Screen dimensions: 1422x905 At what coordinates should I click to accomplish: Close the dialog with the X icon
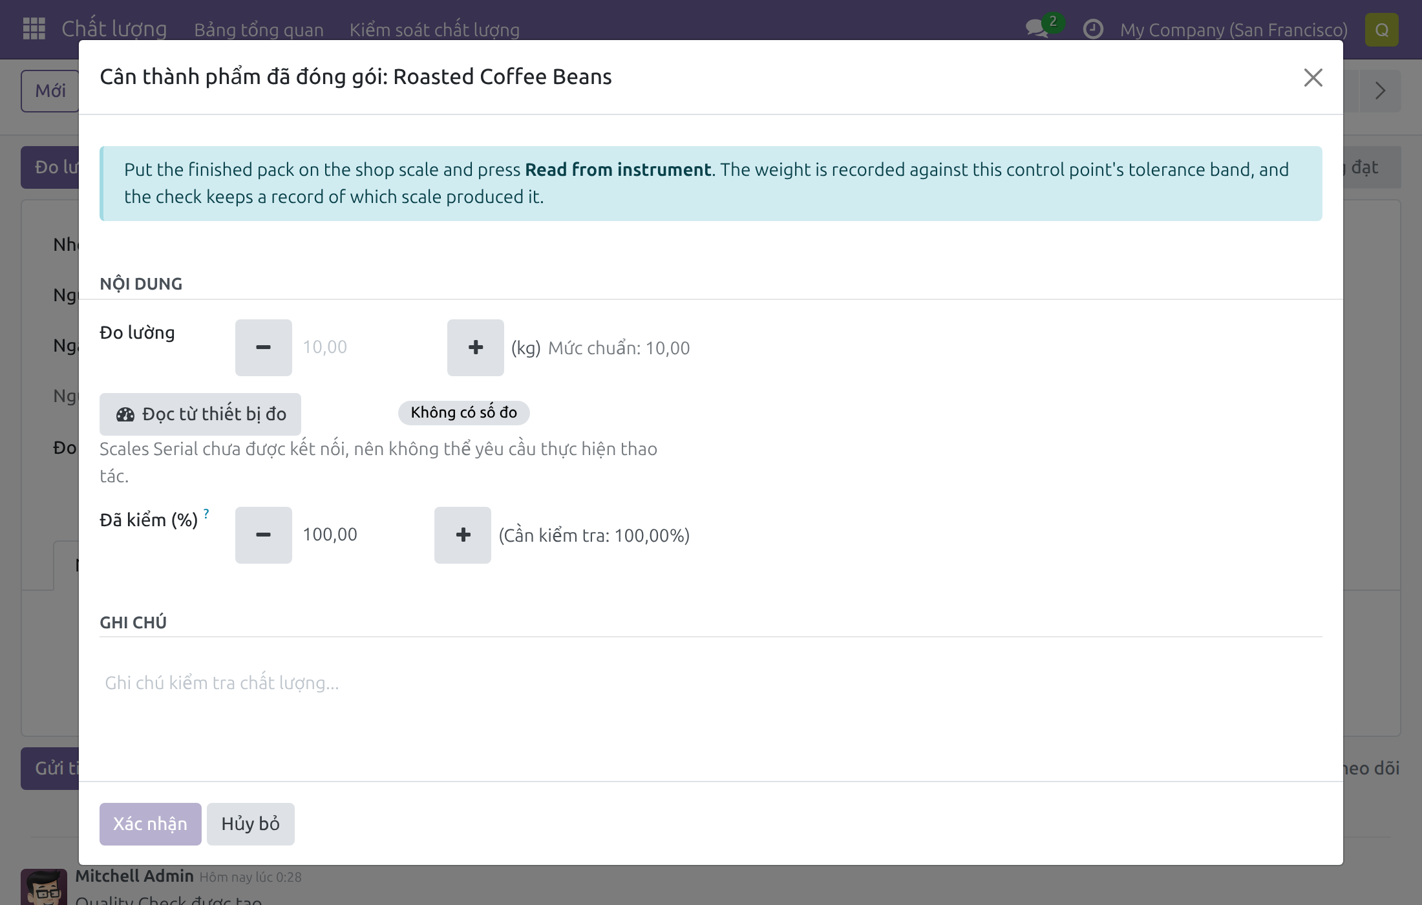pos(1313,78)
